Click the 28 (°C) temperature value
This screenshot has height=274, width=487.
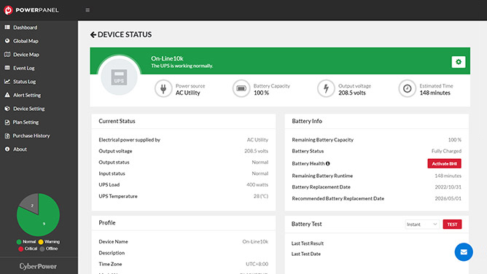tap(260, 196)
